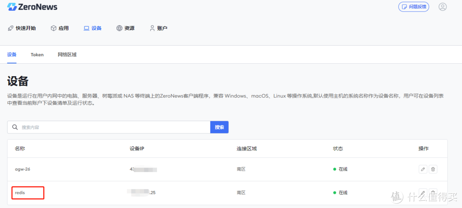Click the 连接区域 column header
The width and height of the screenshot is (462, 208).
click(x=246, y=149)
